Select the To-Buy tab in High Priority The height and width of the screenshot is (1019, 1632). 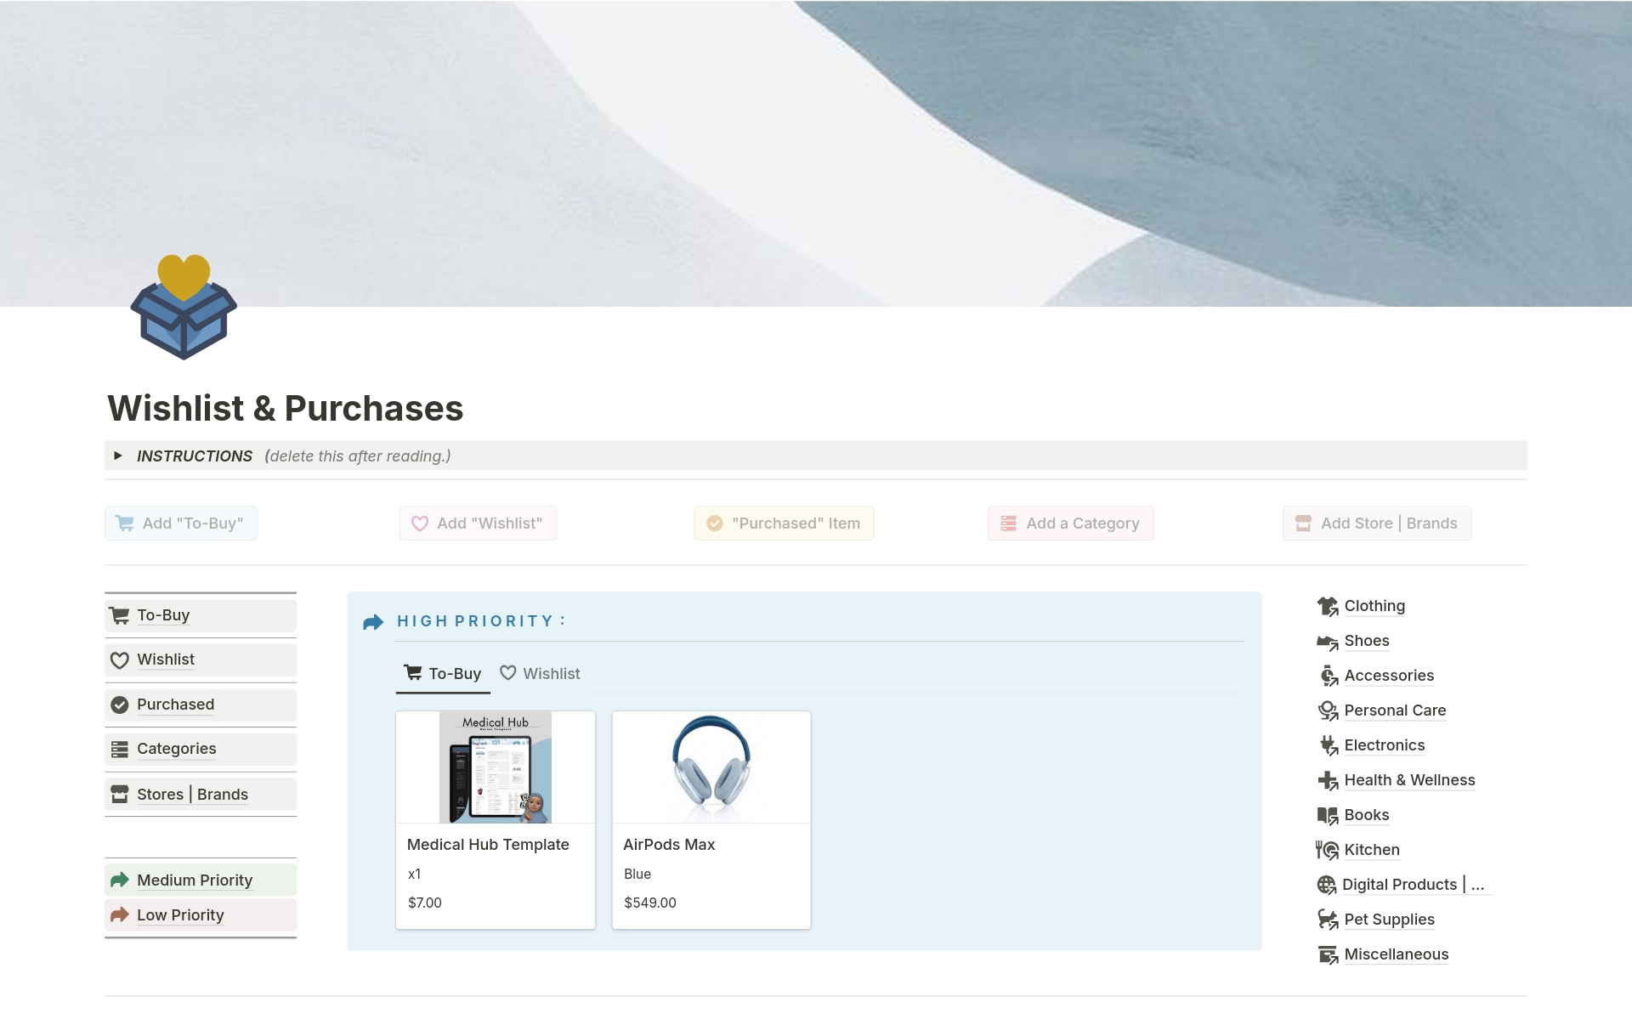pos(443,674)
